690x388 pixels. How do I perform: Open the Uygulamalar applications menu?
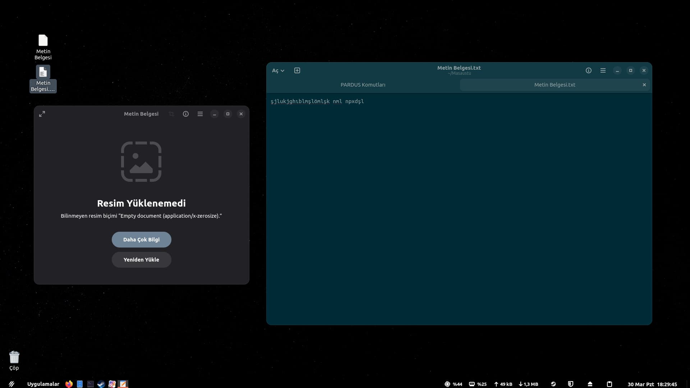(x=43, y=384)
